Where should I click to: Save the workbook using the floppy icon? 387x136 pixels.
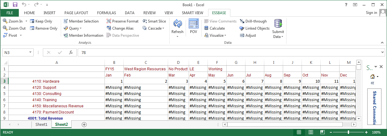coord(15,5)
